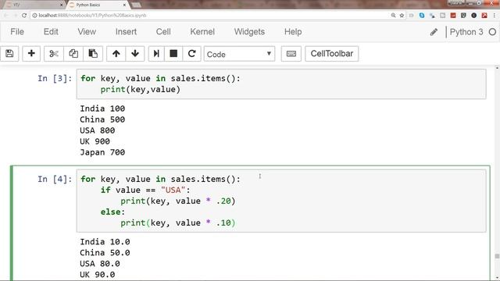Go back in the browser
Screen dimensions: 500x281
[x=6, y=16]
